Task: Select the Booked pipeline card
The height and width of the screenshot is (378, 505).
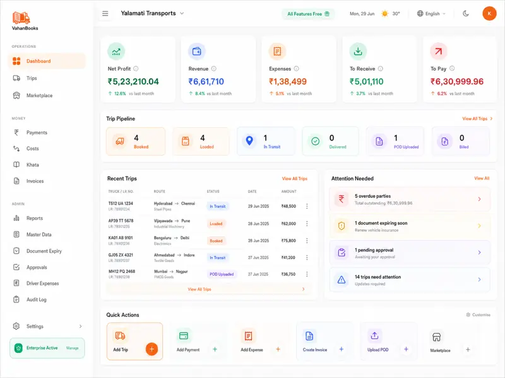Action: click(x=136, y=141)
